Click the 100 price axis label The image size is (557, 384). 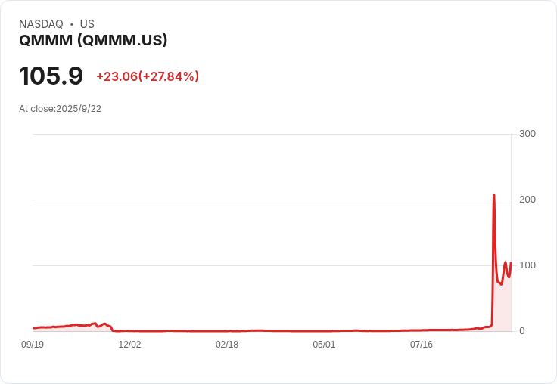click(527, 265)
